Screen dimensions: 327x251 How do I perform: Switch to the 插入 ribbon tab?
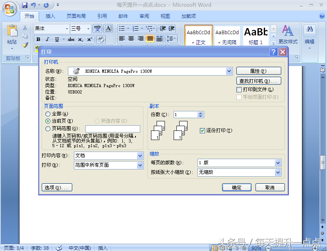[x=50, y=16]
